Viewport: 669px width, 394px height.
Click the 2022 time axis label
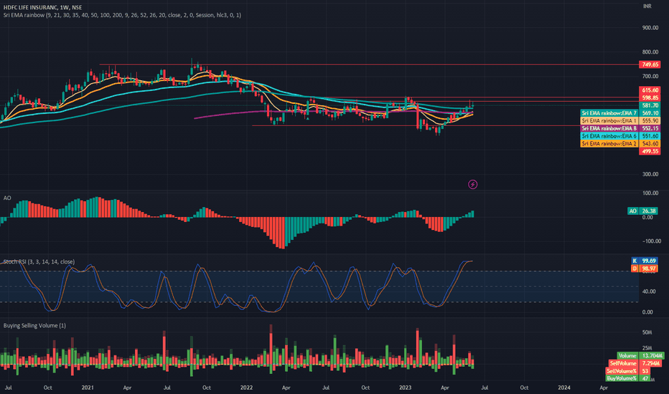pyautogui.click(x=246, y=388)
